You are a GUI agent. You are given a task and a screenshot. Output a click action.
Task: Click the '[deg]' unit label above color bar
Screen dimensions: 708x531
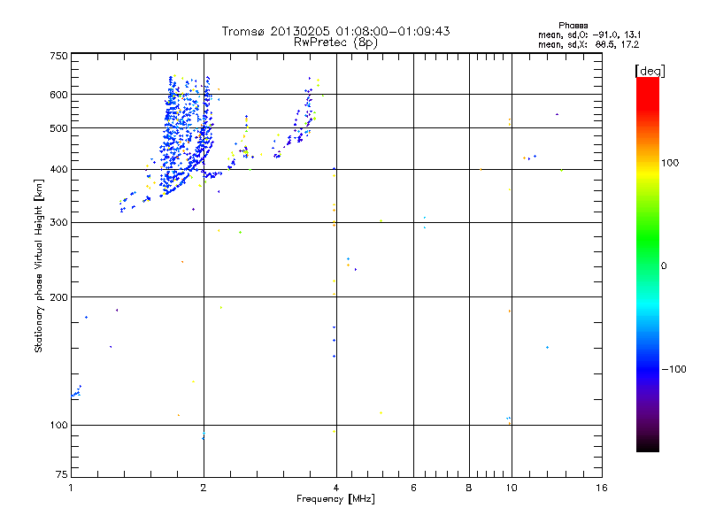point(650,71)
